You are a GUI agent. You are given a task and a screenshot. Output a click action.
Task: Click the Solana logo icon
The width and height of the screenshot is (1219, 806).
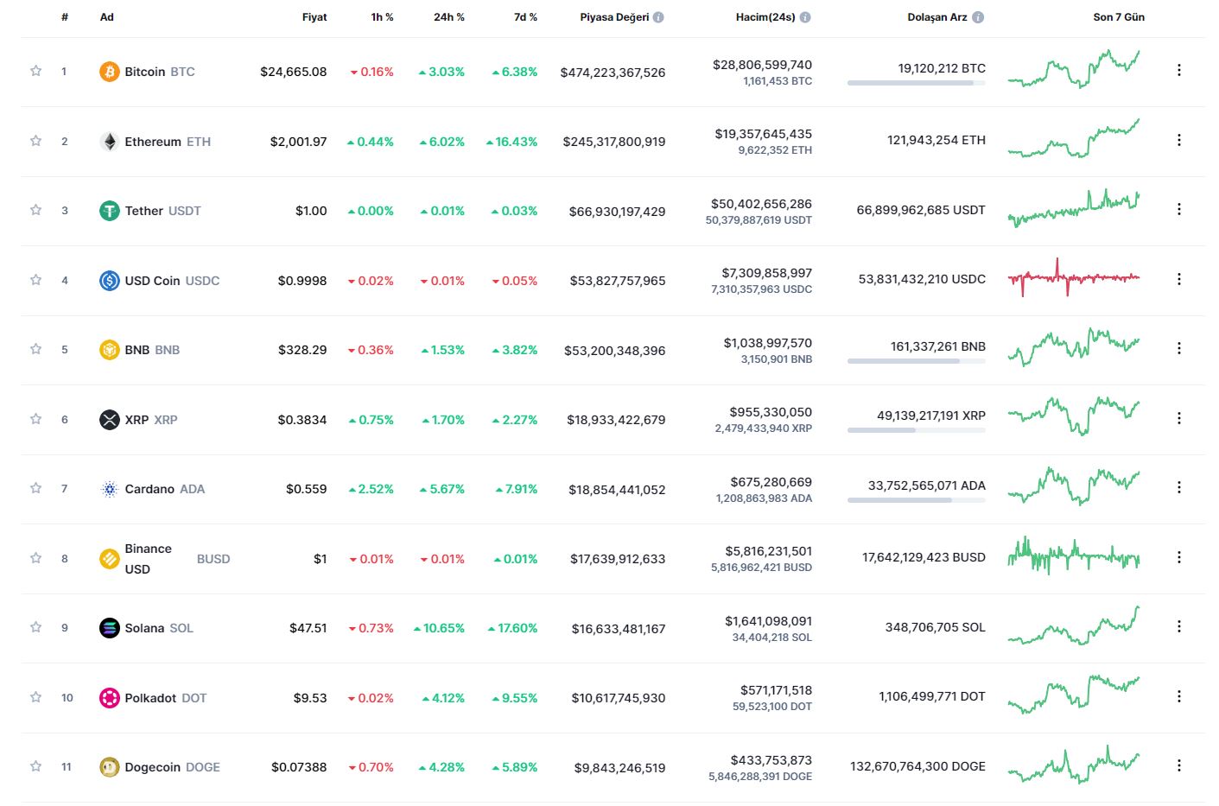coord(109,628)
